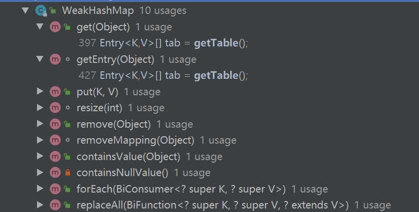The image size is (419, 212).
Task: Open the usage at line 397
Action: click(x=163, y=43)
